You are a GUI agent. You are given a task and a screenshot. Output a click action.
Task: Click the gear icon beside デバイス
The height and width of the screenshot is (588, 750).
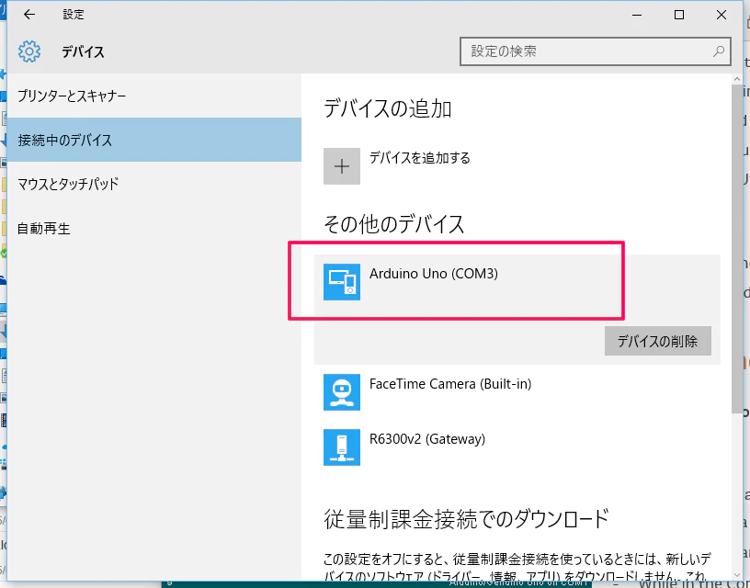tap(29, 51)
